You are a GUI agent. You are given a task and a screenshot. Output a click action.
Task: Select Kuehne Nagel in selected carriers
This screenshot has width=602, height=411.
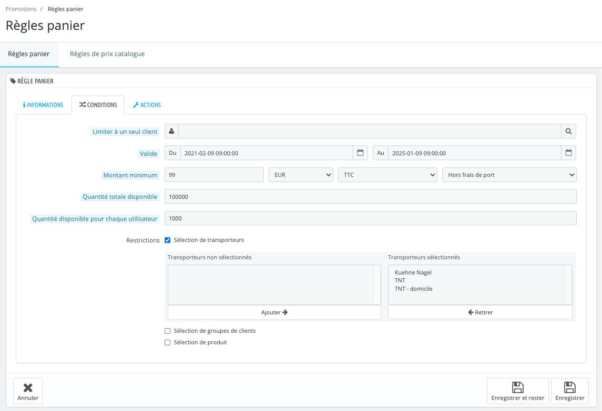pos(413,272)
